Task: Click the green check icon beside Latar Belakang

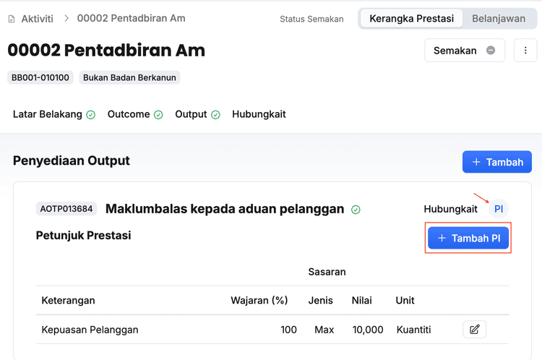Action: coord(91,115)
